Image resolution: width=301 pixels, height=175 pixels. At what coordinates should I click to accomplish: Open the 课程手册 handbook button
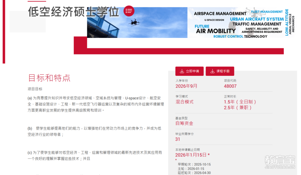pyautogui.click(x=220, y=71)
